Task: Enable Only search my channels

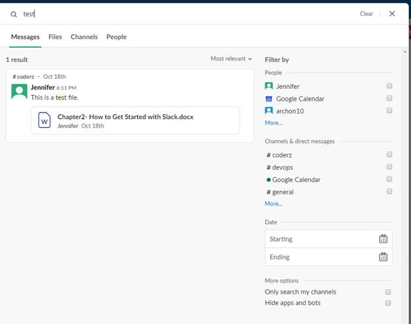Action: [x=388, y=292]
